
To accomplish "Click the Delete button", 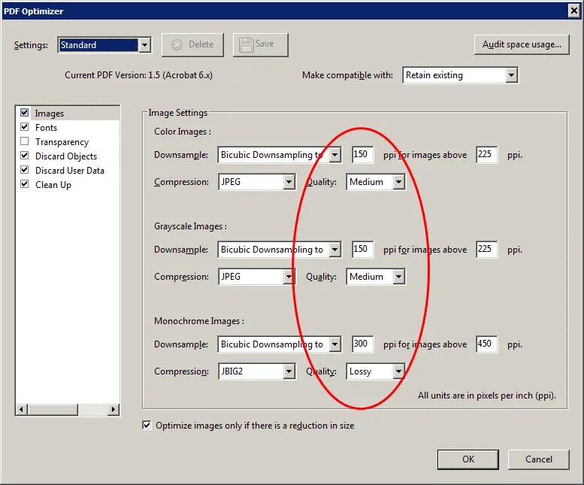I will click(192, 44).
